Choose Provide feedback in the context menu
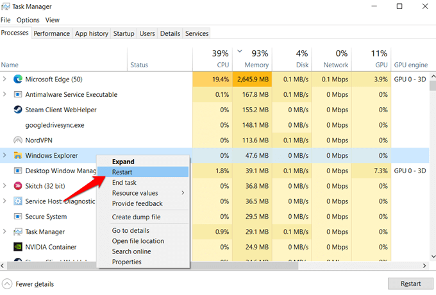Screen dimensions: 436x295 click(x=143, y=203)
